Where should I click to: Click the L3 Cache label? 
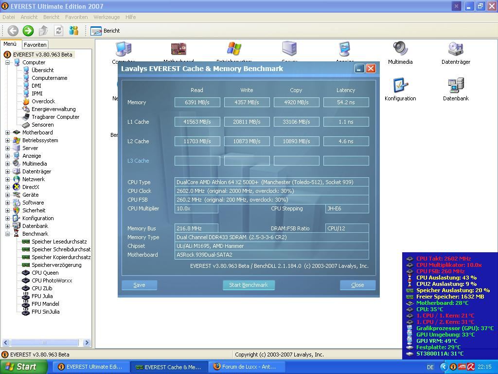[138, 161]
